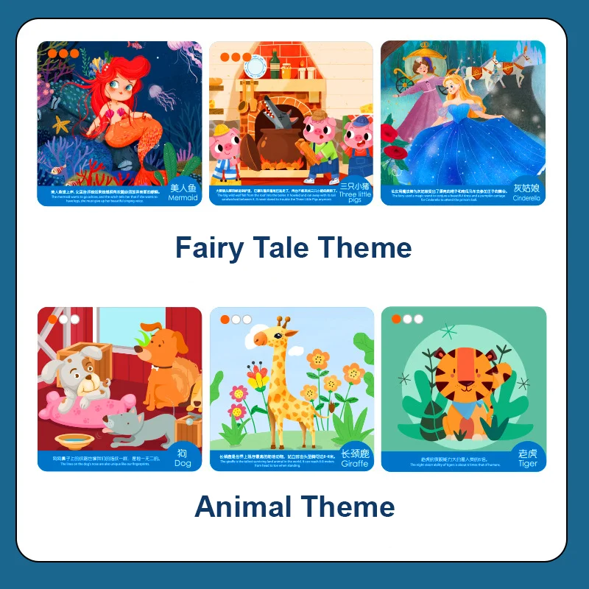Viewport: 589px width, 589px height.
Task: Click the Three little pigs label badge
Action: coord(355,191)
